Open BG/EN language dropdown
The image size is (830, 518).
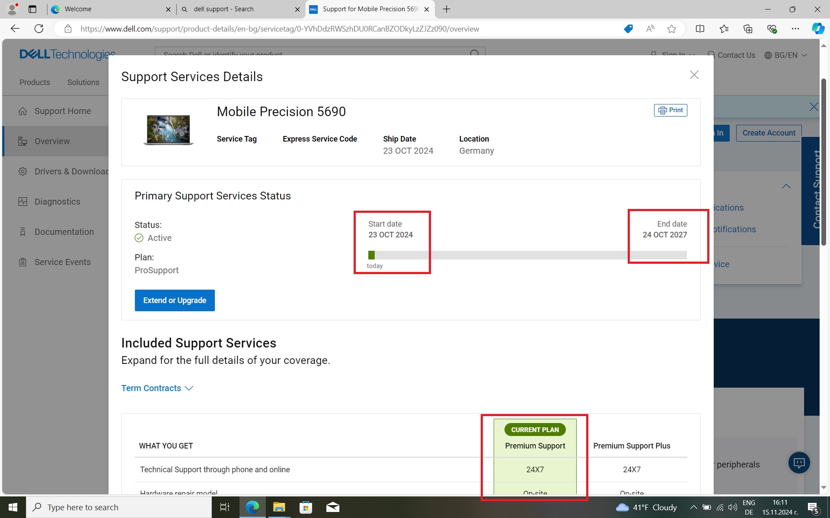click(785, 55)
